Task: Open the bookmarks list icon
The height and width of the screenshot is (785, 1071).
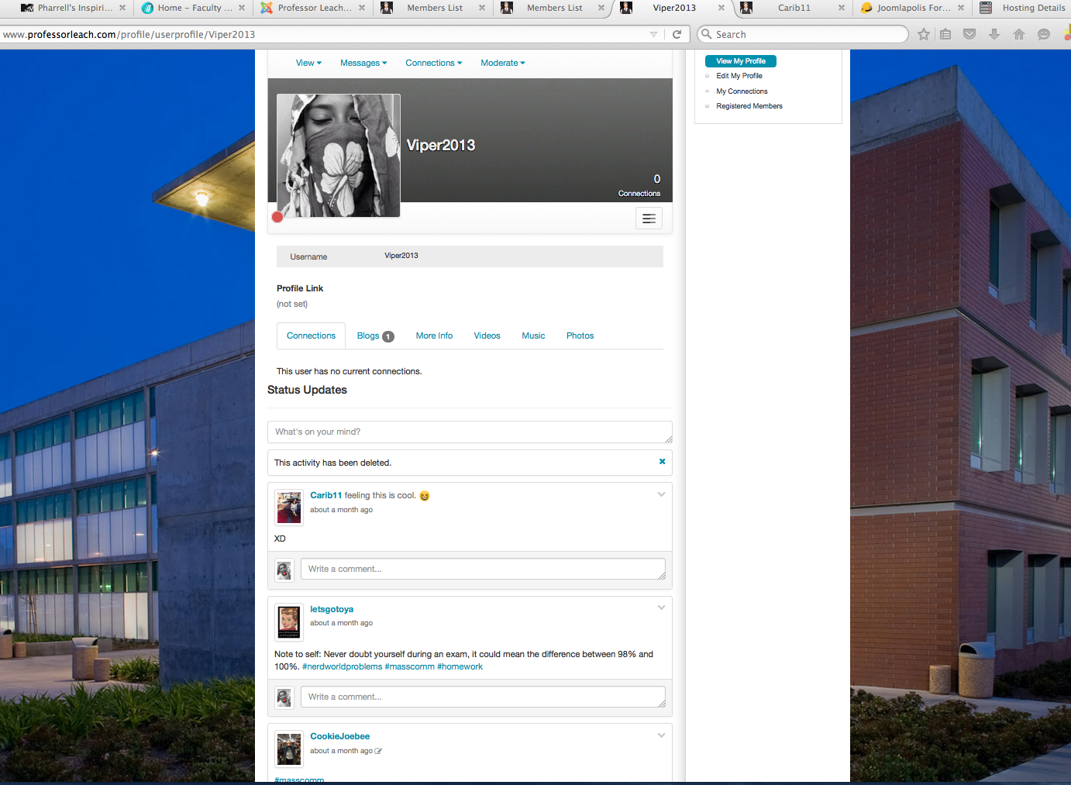Action: [x=945, y=34]
